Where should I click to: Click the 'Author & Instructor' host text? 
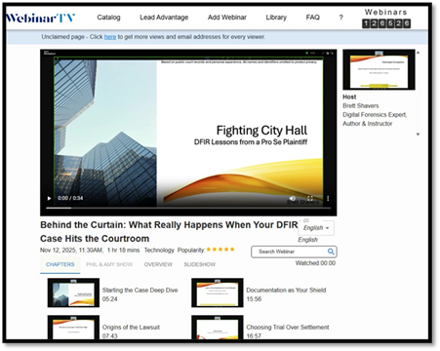point(367,124)
